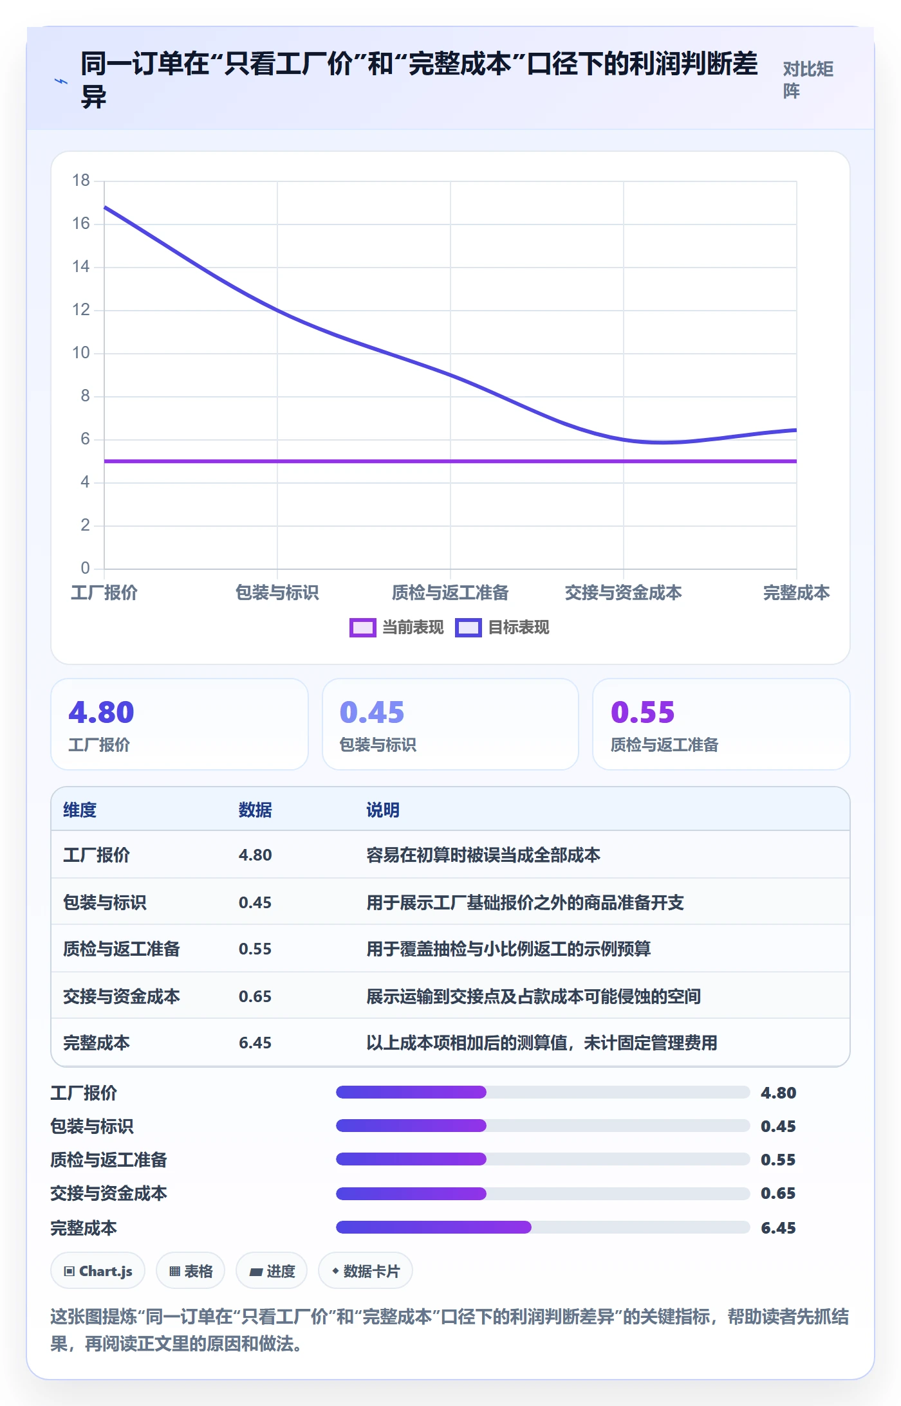Open the 0.45 包装与标识 data card
This screenshot has width=901, height=1406.
point(450,724)
